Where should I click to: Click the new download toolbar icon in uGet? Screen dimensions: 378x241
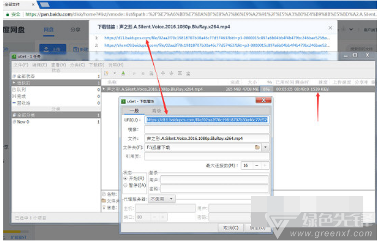(106, 73)
